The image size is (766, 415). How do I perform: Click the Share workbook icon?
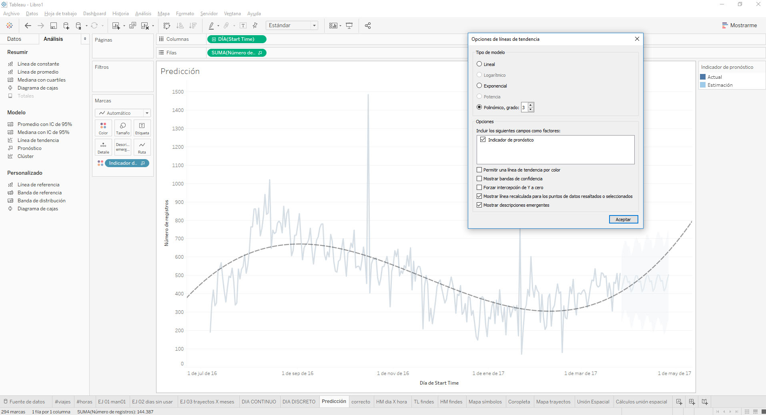point(368,25)
